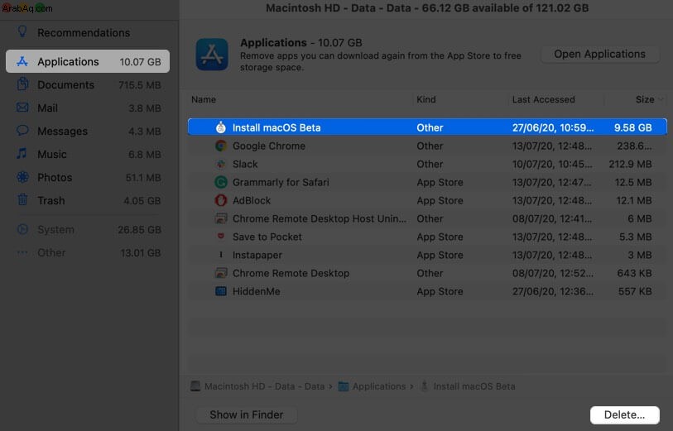The height and width of the screenshot is (431, 673).
Task: Click the AdBlock app icon
Action: [221, 200]
